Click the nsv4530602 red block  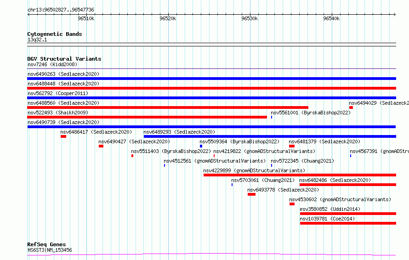pyautogui.click(x=292, y=204)
